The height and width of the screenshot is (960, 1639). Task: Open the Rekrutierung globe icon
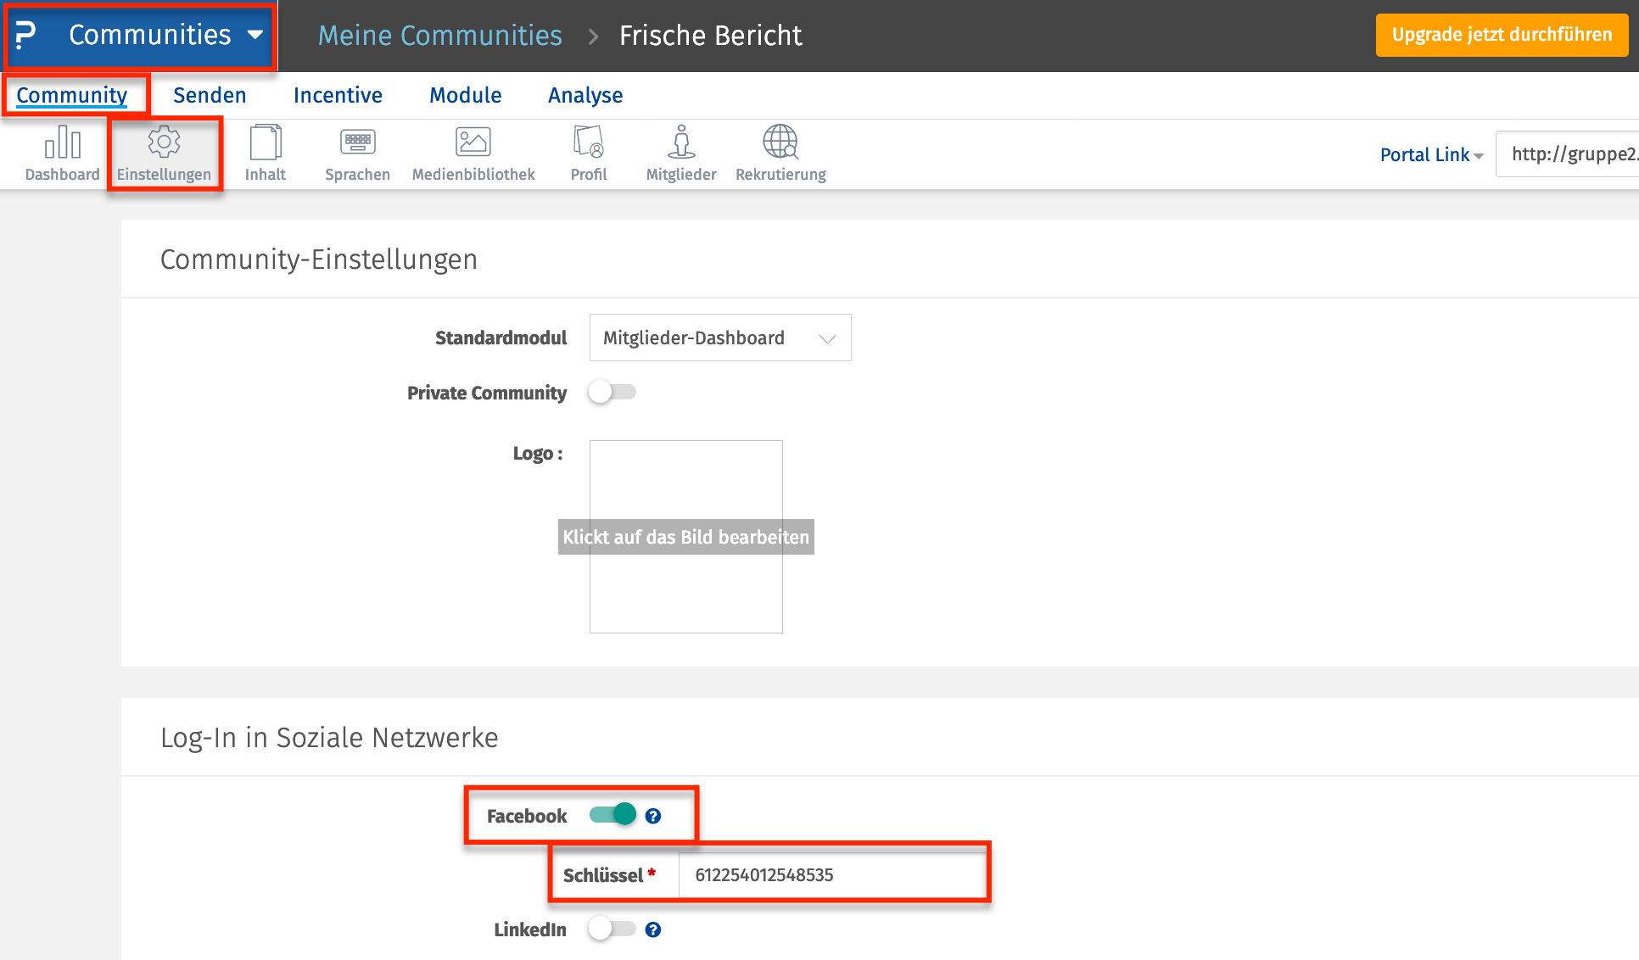pos(780,142)
